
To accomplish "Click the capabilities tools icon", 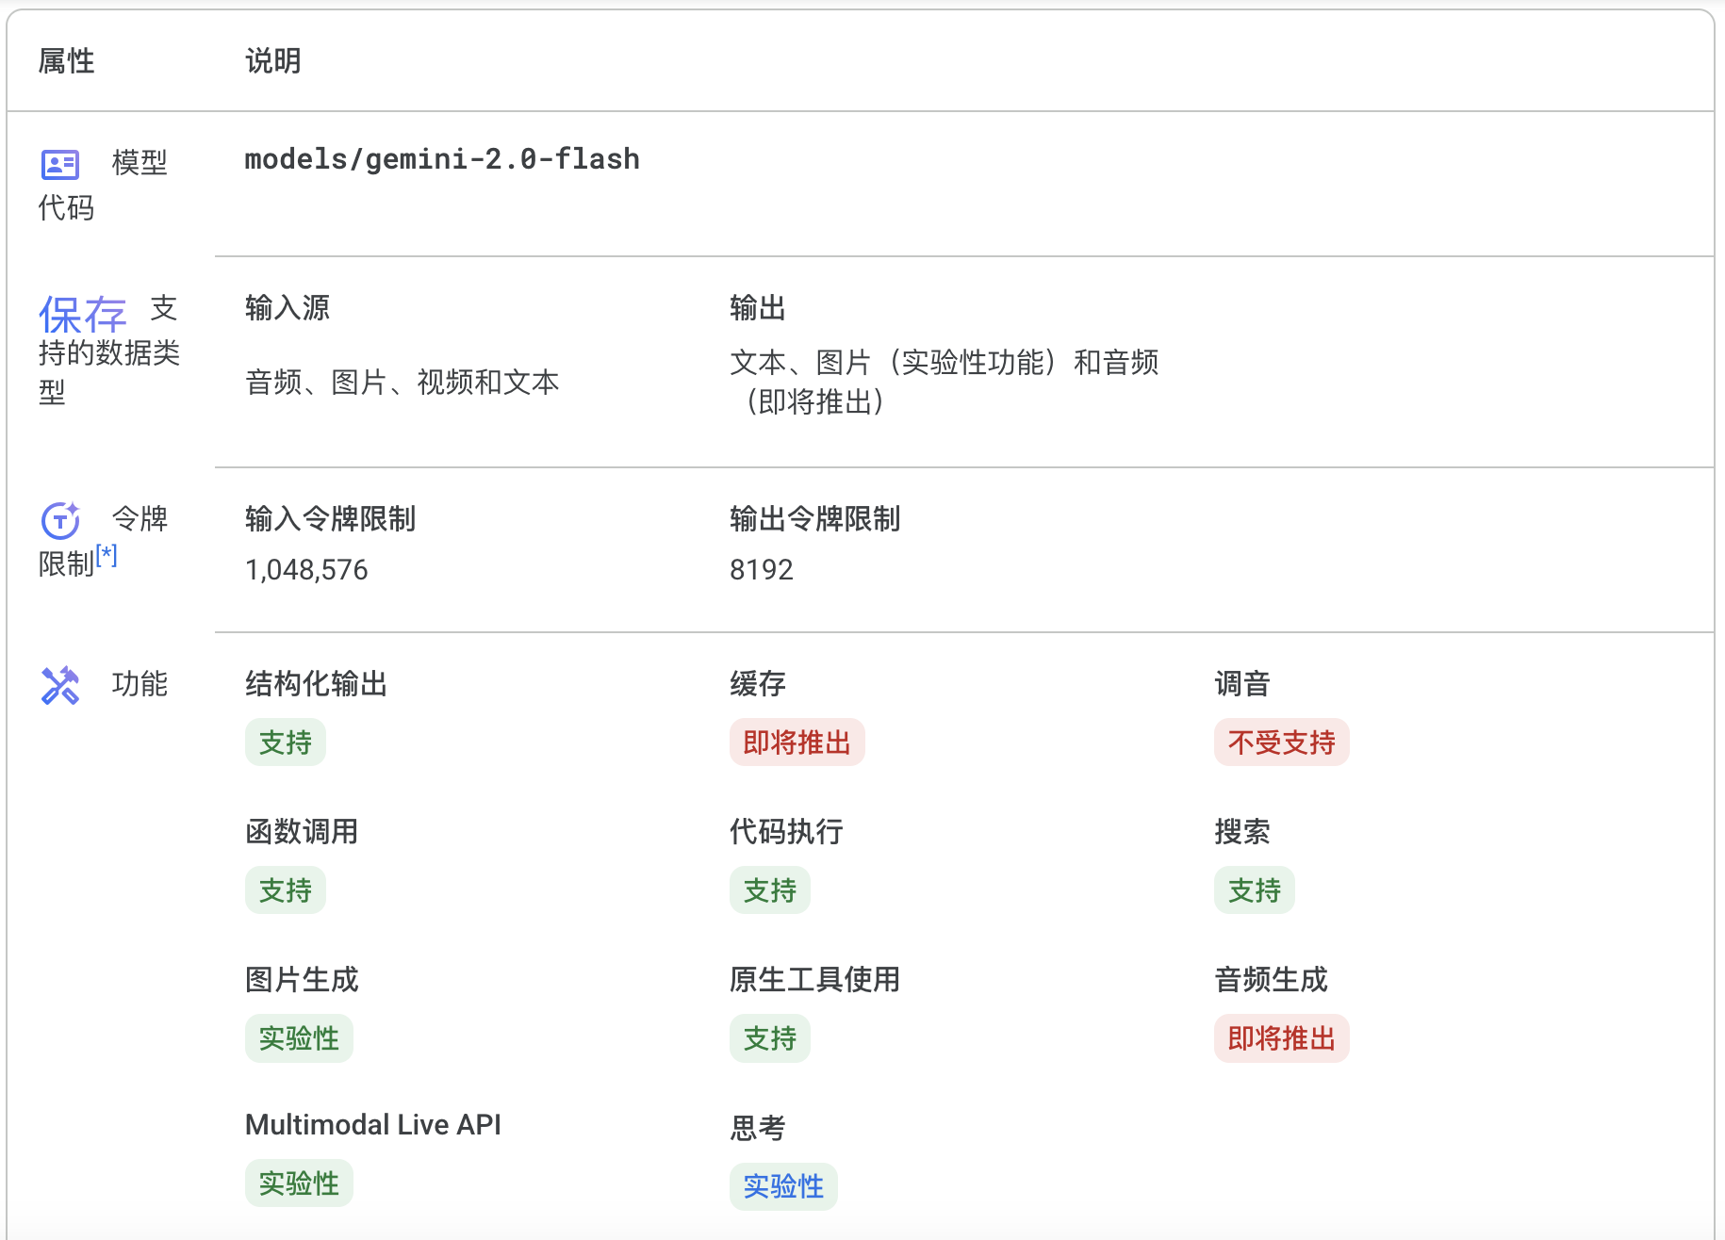I will (60, 685).
